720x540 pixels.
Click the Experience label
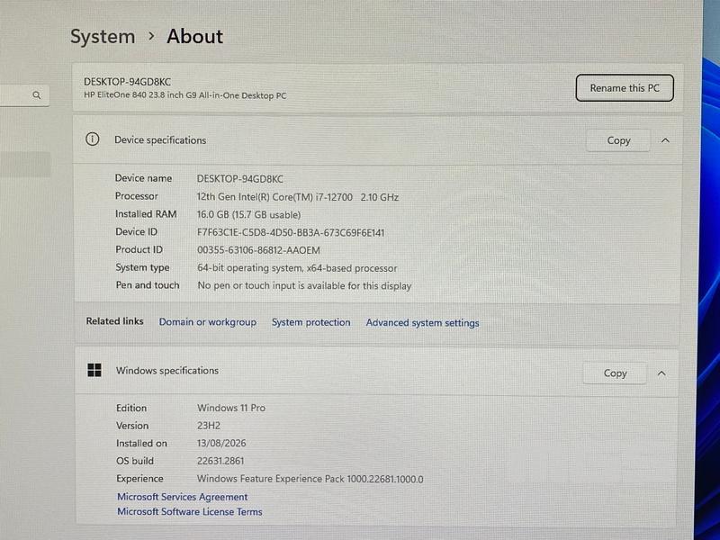(139, 479)
